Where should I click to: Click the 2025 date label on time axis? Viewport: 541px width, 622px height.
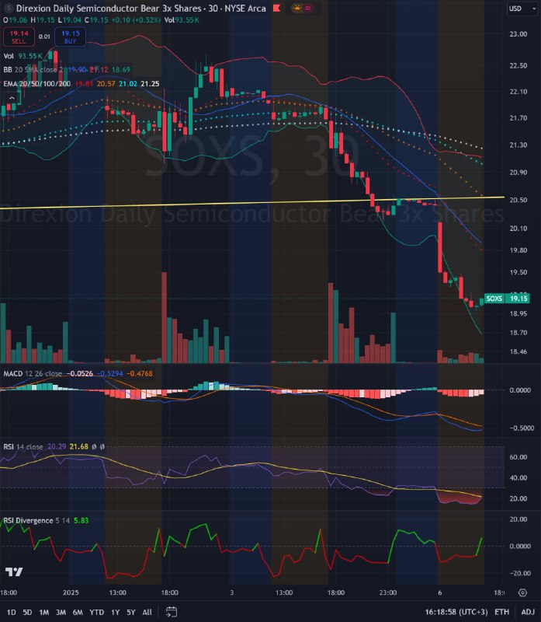coord(71,592)
